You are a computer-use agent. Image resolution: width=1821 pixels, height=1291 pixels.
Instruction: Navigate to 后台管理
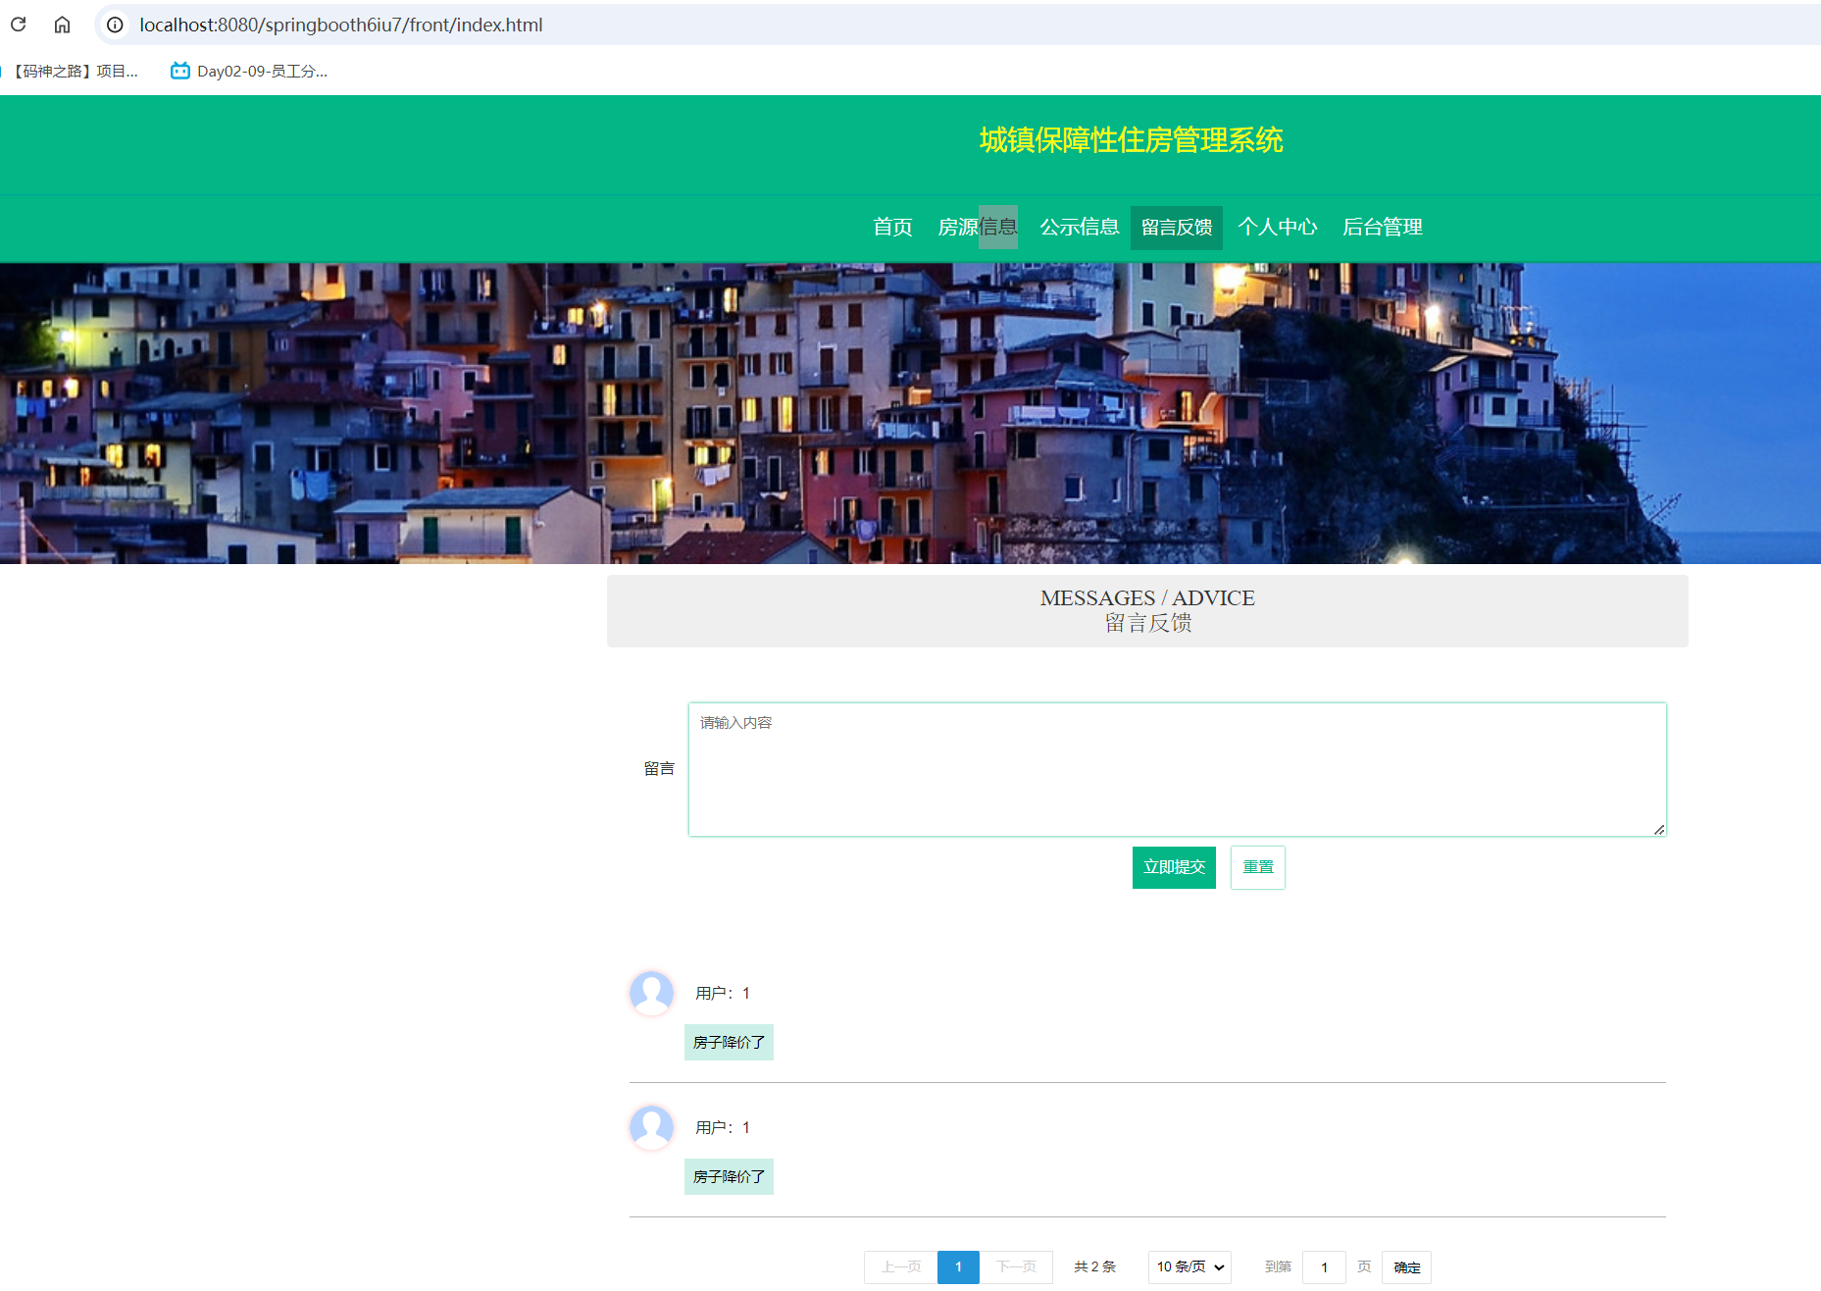(1382, 227)
